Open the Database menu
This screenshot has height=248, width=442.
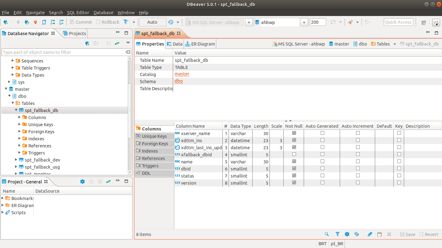point(103,13)
